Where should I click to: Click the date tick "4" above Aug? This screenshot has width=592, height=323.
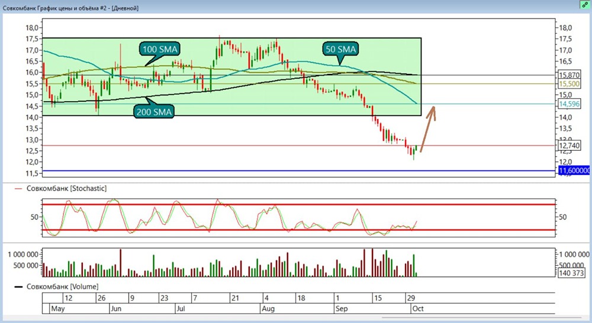pos(266,298)
